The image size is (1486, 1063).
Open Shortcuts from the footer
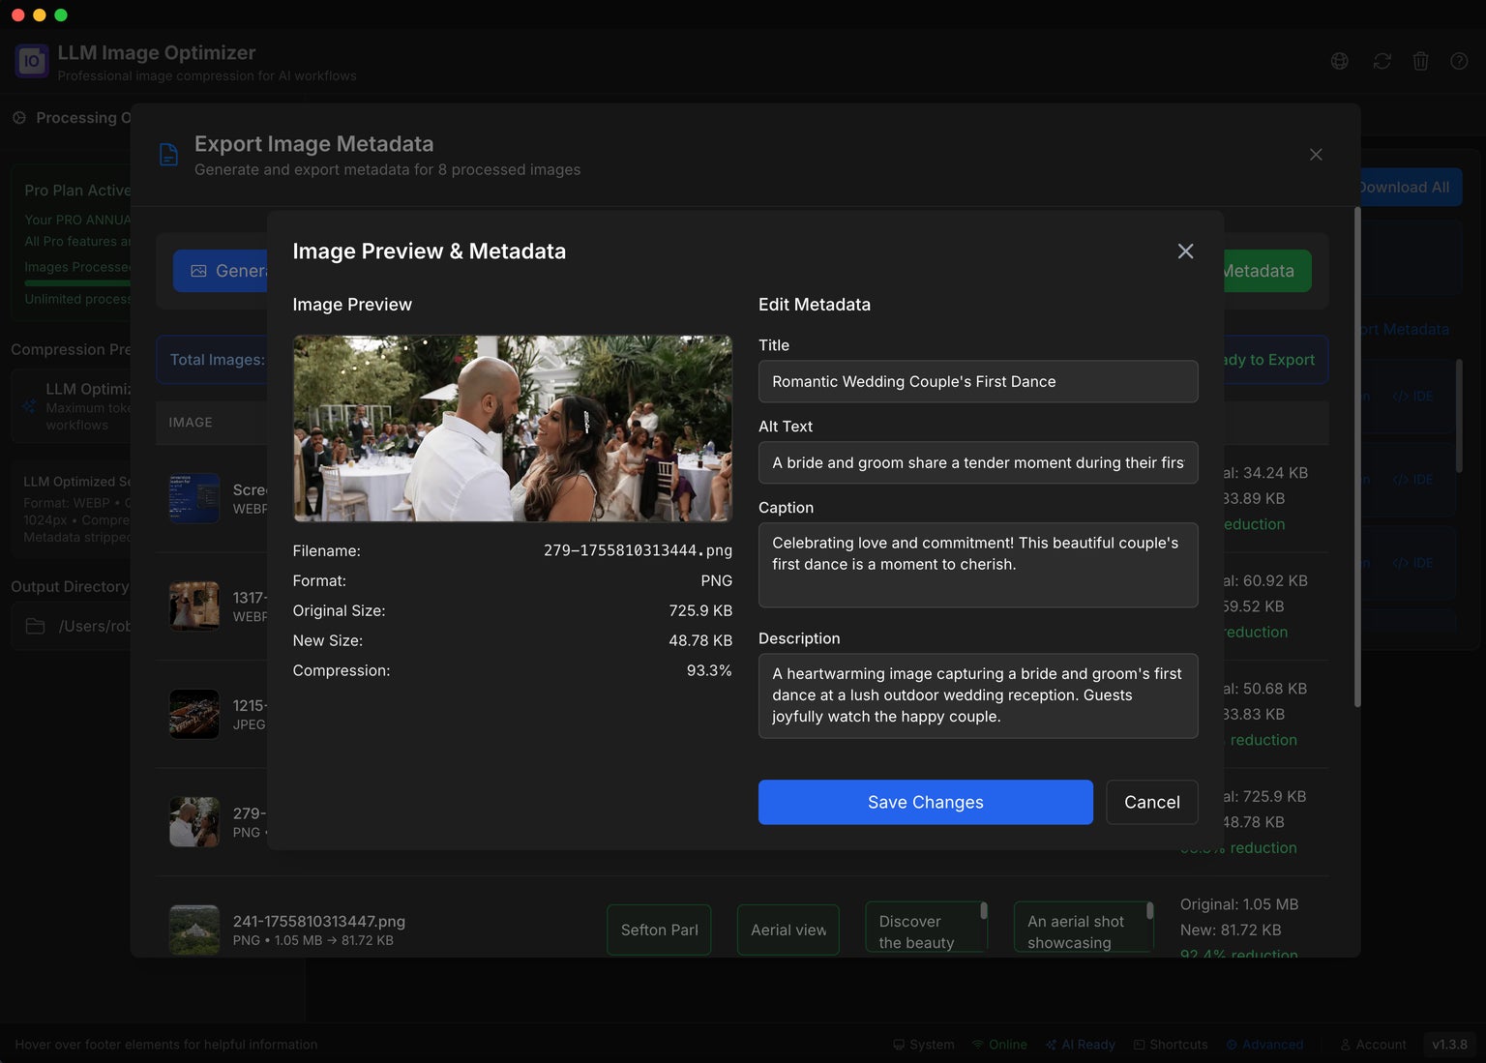point(1171,1045)
